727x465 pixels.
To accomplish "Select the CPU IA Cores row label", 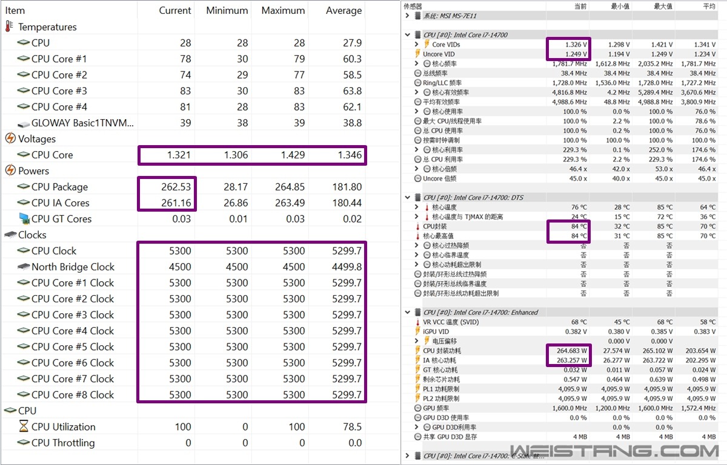I will [x=61, y=203].
